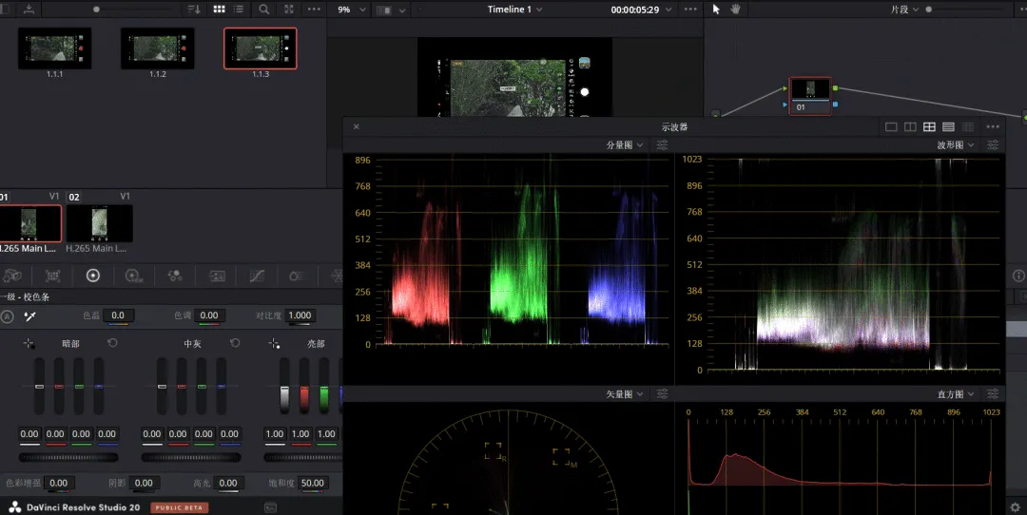Open the Primaries color wheels palette

tap(92, 276)
